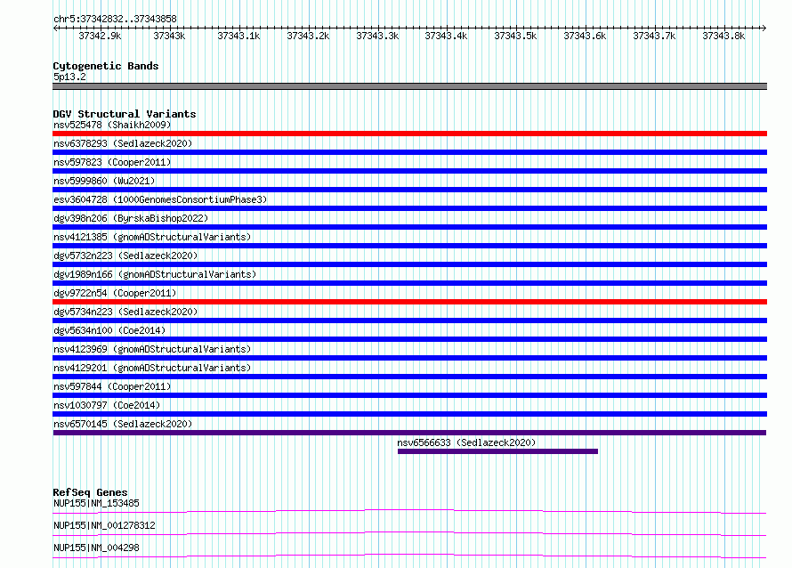Open variant dgv5732n223 (Sedlazeck2020)

pos(125,256)
